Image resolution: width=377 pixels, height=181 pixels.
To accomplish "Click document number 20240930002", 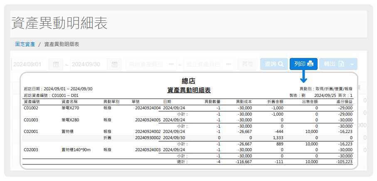I will (148, 138).
